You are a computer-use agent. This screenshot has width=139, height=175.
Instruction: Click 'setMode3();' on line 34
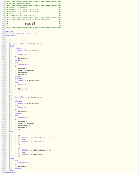tap(23, 69)
